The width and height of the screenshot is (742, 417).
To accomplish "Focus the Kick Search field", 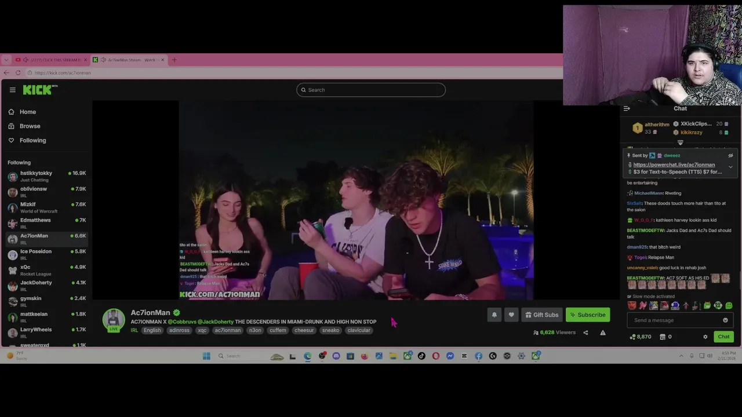I will 371,90.
